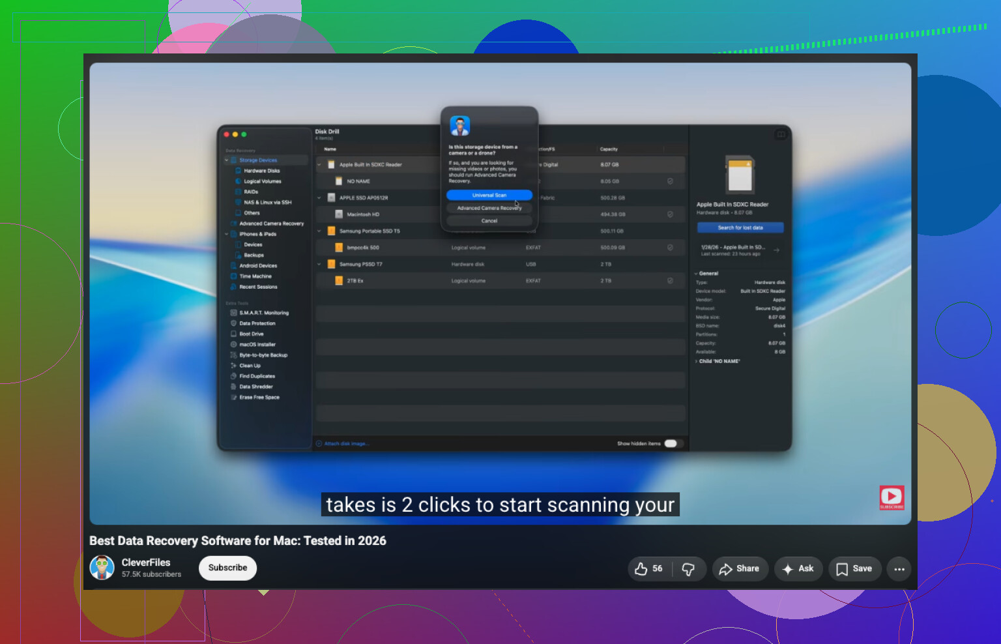Select Logical Volumes sidebar icon
The width and height of the screenshot is (1001, 644).
point(239,181)
